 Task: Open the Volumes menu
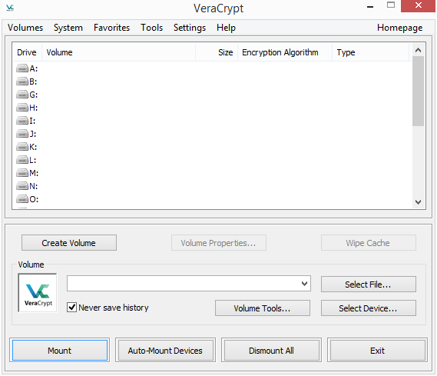(25, 28)
